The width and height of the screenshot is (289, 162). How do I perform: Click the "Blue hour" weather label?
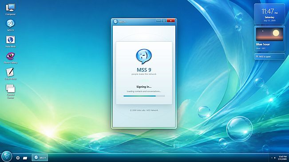(263, 44)
